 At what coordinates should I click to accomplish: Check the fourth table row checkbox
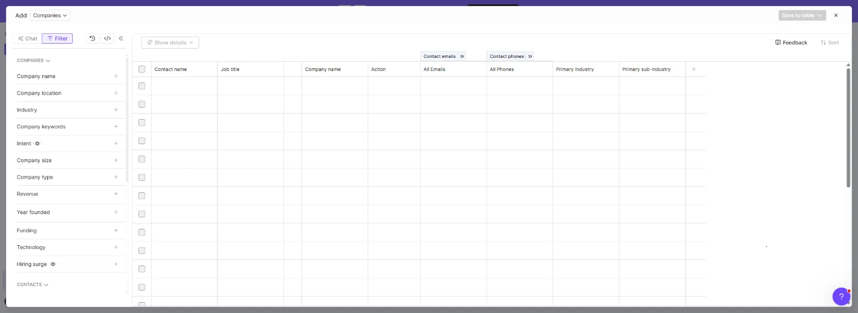(x=142, y=141)
